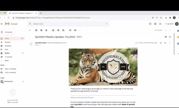Open the search options dropdown arrow
The height and width of the screenshot is (108, 179).
point(106,24)
